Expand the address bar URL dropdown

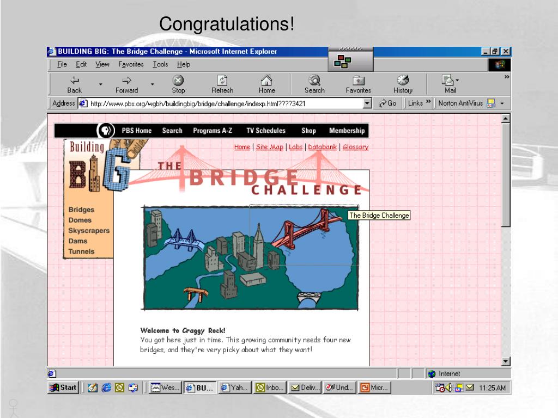367,103
